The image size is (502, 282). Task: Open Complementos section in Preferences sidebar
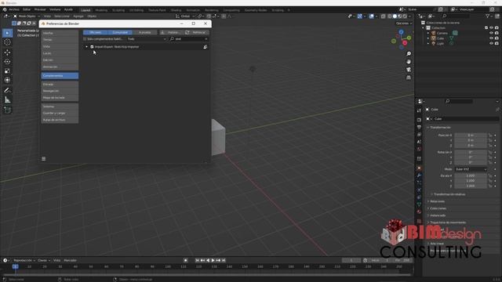pyautogui.click(x=60, y=76)
